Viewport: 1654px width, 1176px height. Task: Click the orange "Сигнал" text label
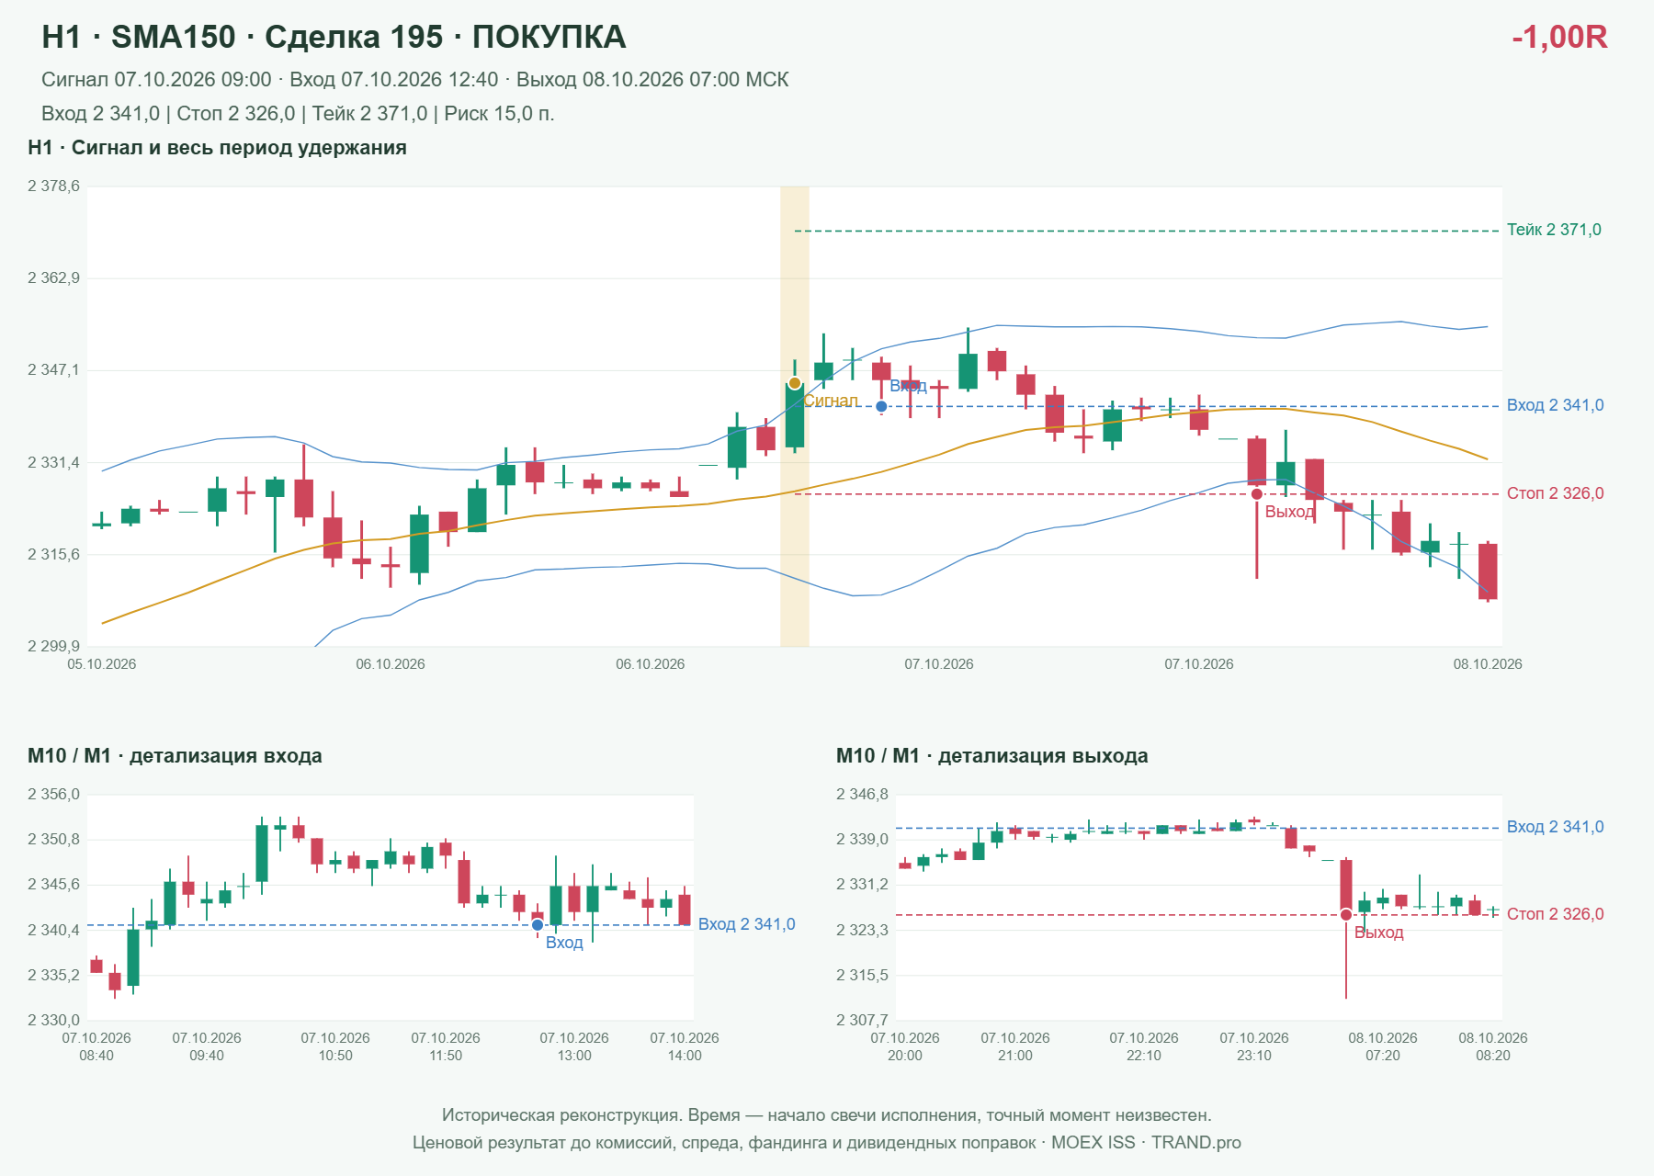point(831,401)
